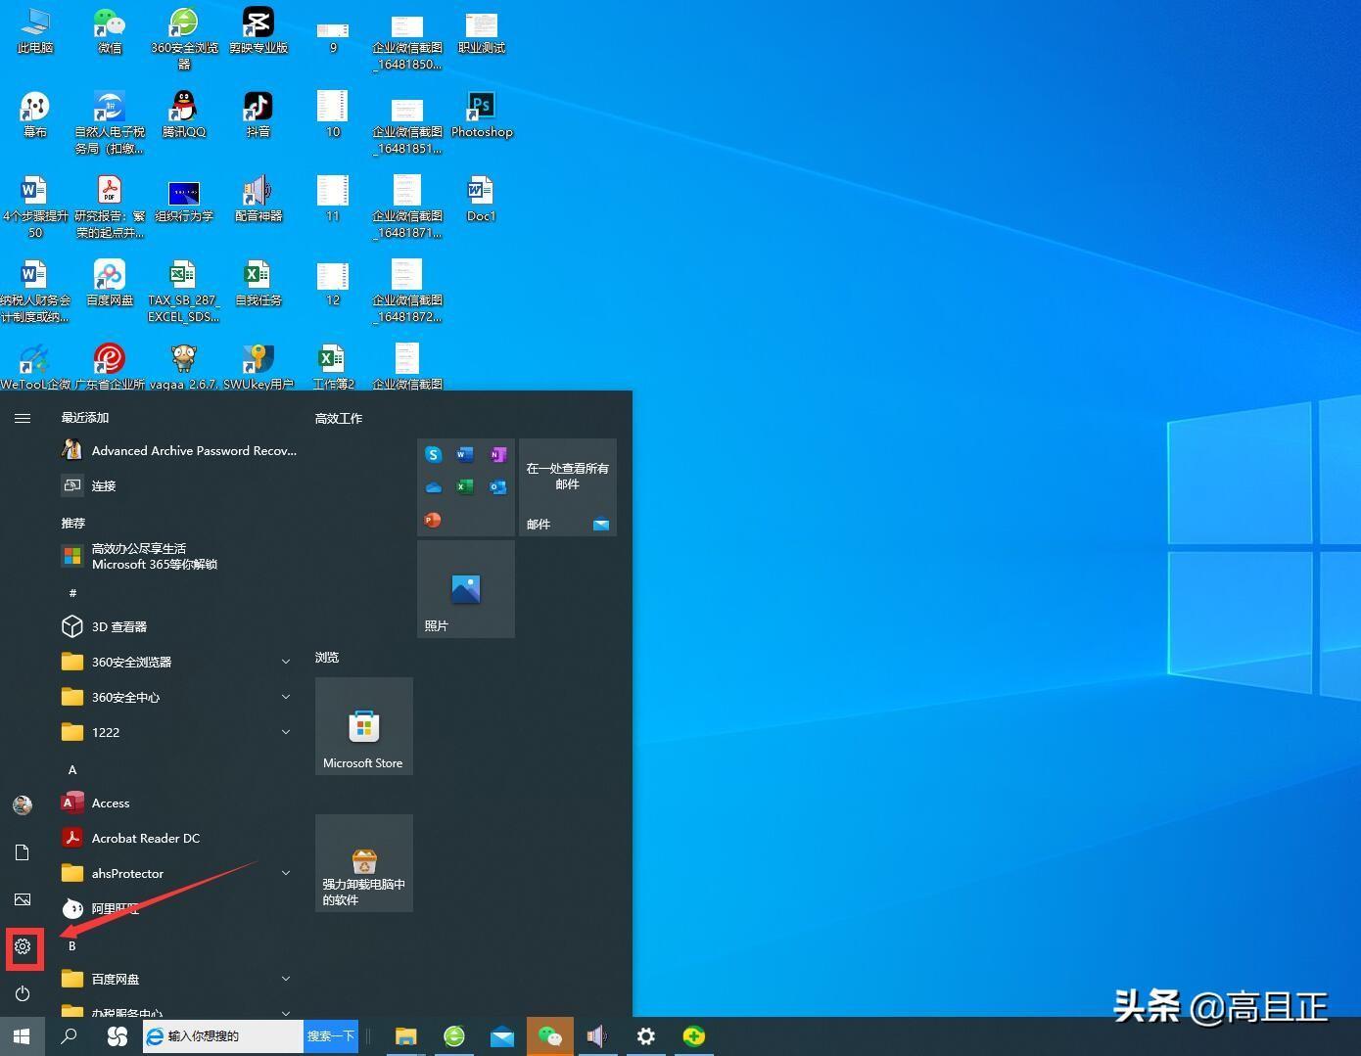Open File Explorer from the taskbar
The height and width of the screenshot is (1056, 1361).
click(405, 1036)
